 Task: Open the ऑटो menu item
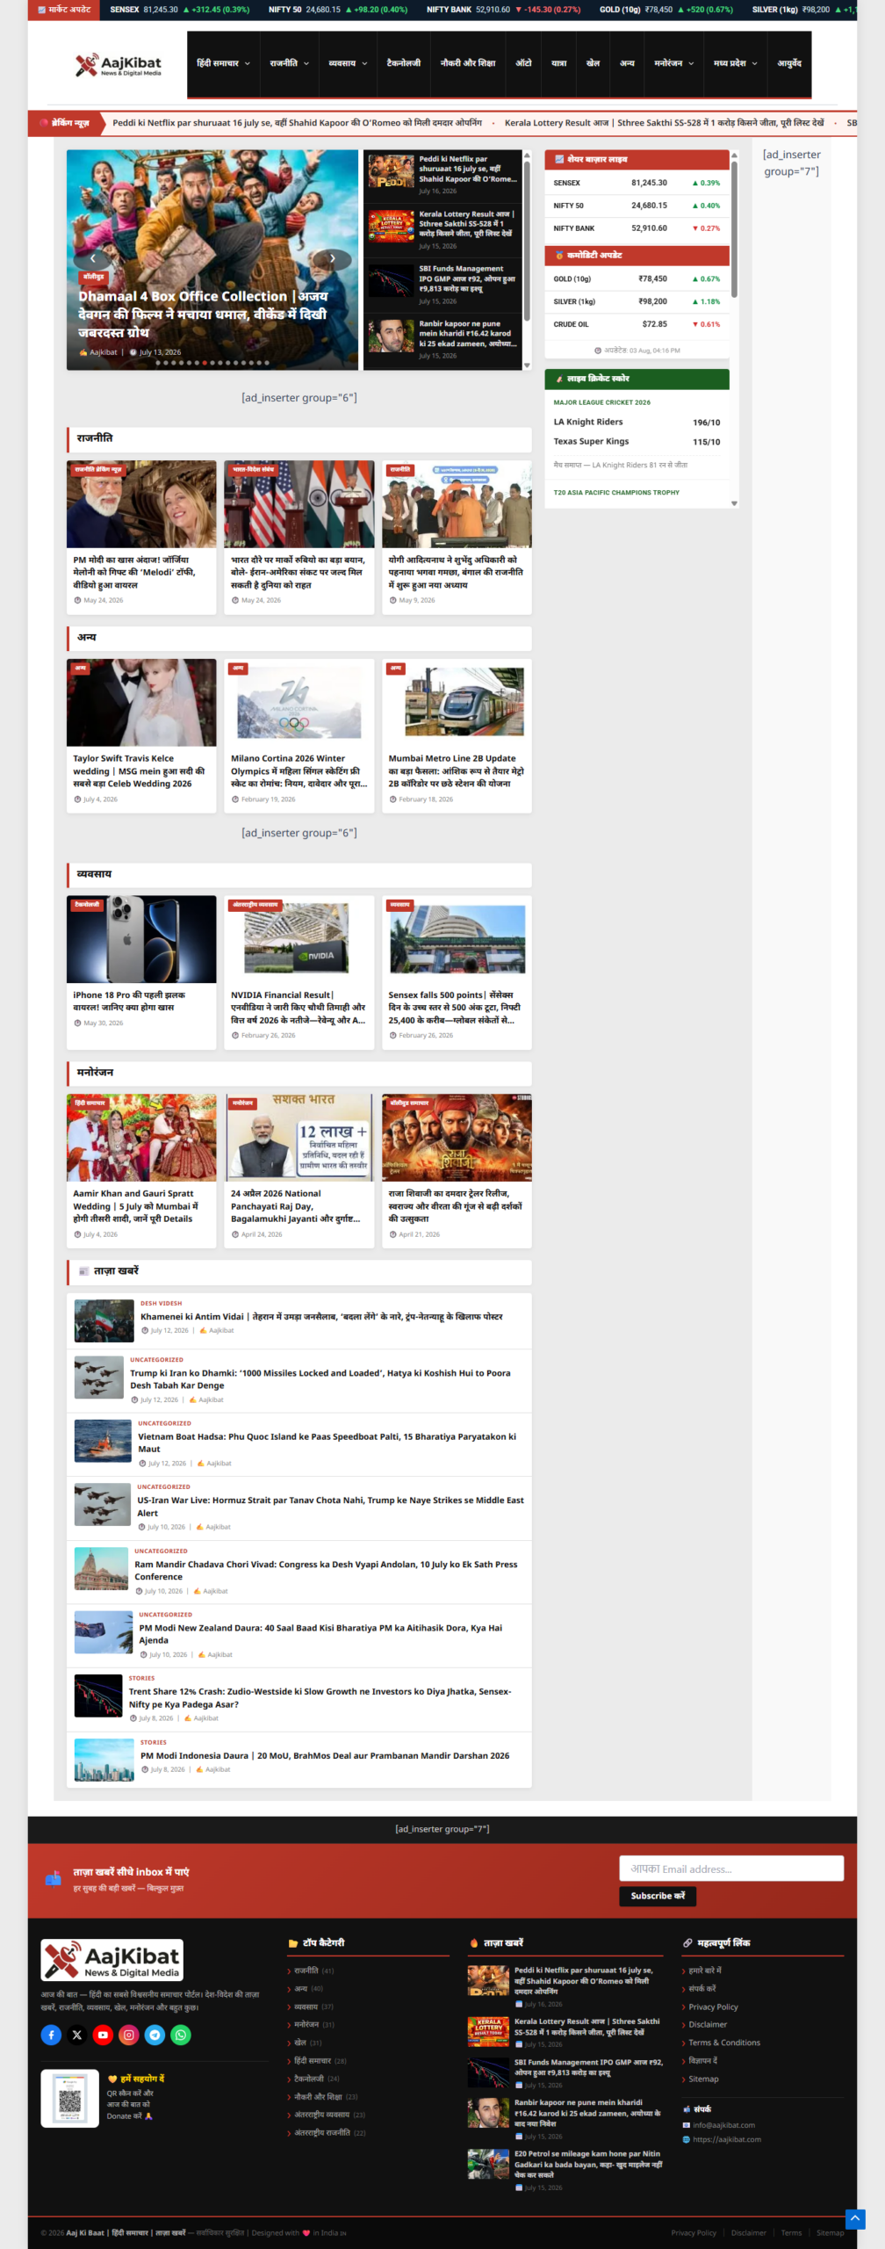[x=523, y=63]
